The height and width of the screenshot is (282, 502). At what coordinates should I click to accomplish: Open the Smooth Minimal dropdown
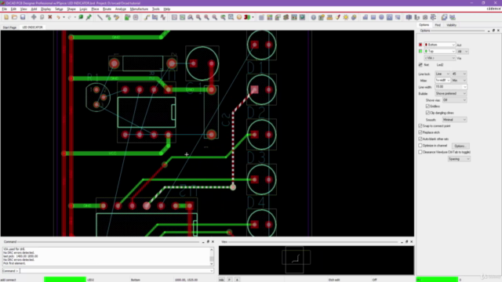coord(454,120)
